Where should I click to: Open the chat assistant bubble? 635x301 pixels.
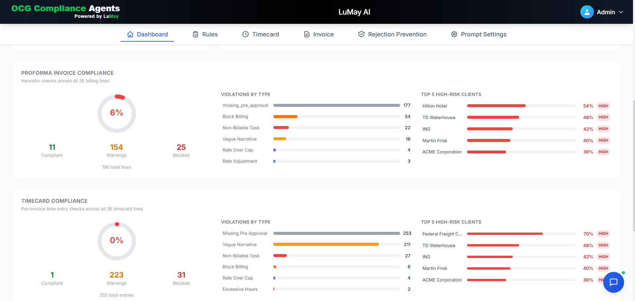pos(613,282)
